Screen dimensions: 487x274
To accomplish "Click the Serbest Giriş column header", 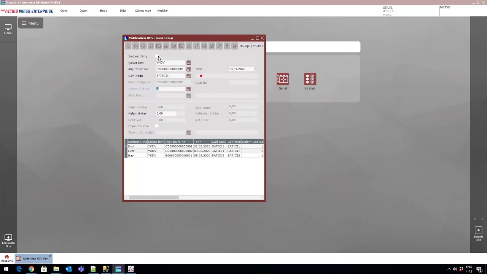I will (137, 142).
